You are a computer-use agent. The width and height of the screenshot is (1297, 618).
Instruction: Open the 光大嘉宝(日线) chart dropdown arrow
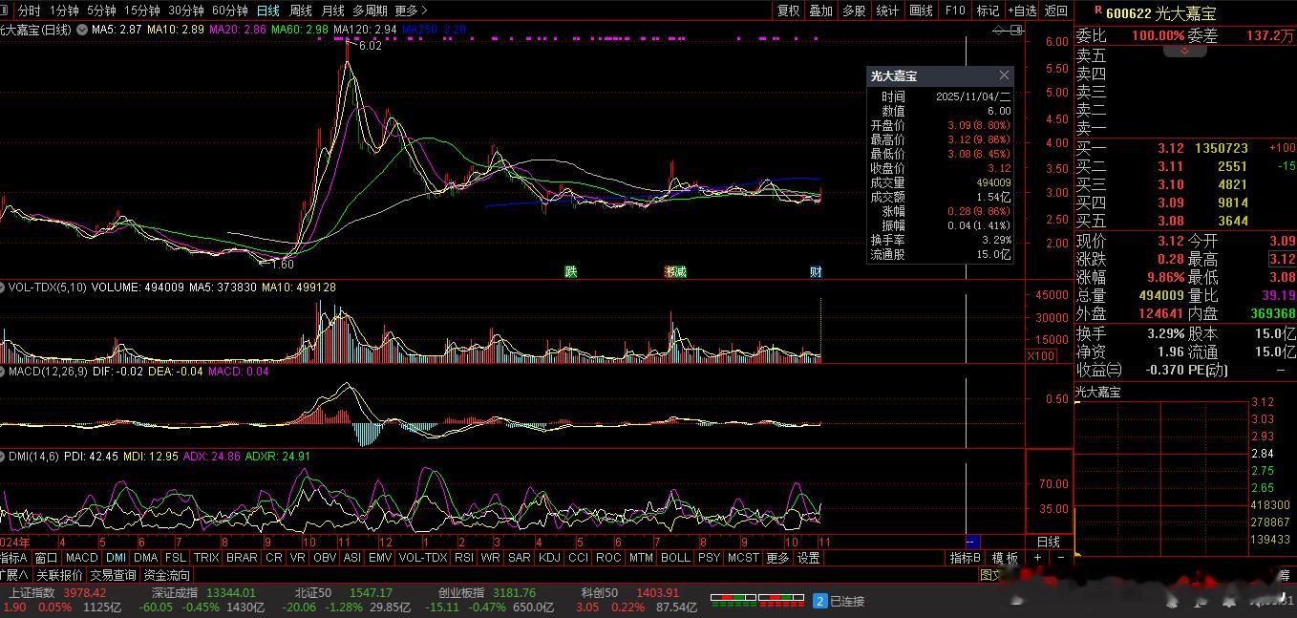(82, 31)
